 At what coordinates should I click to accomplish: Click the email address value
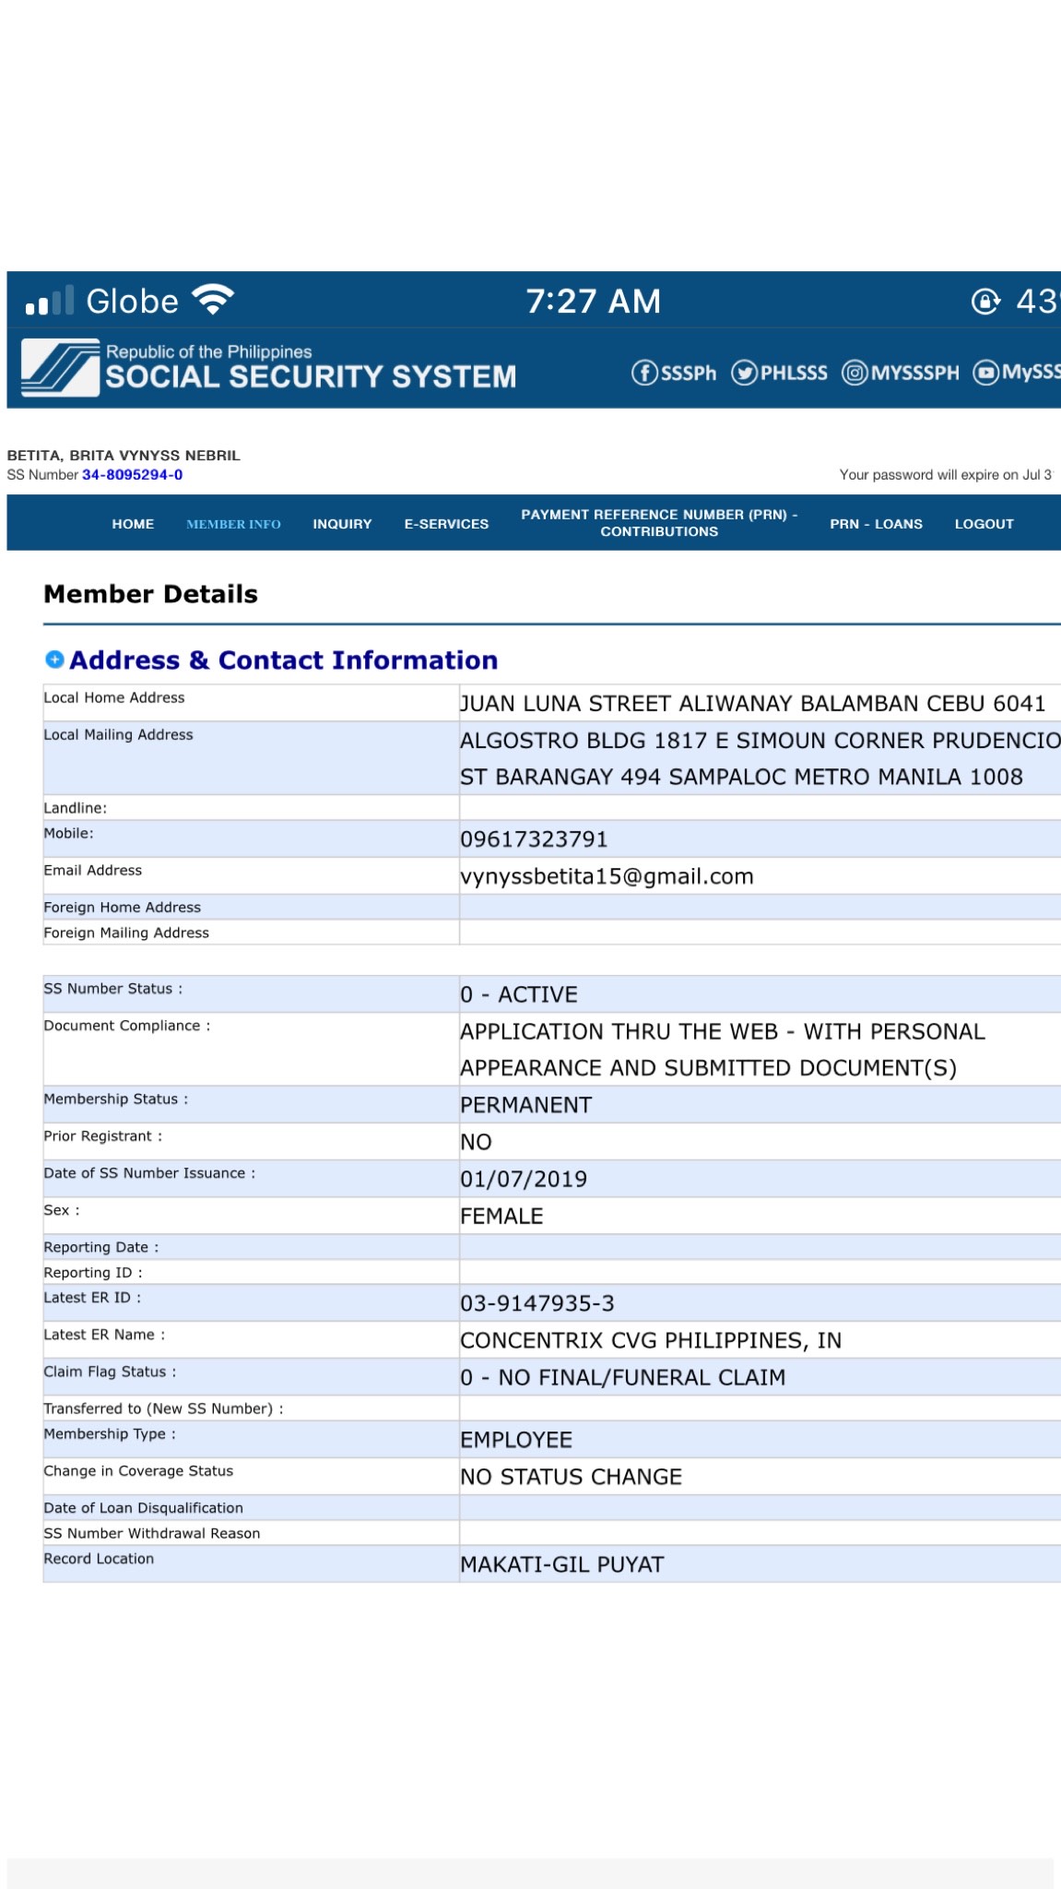click(607, 876)
